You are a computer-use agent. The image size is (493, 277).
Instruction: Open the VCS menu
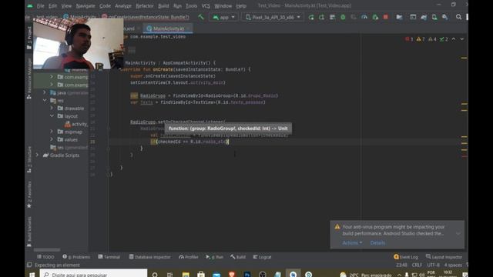point(206,5)
